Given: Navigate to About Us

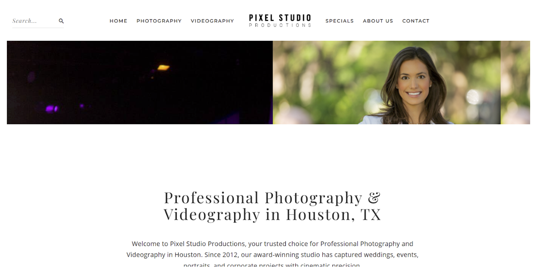Looking at the screenshot, I should click(378, 21).
